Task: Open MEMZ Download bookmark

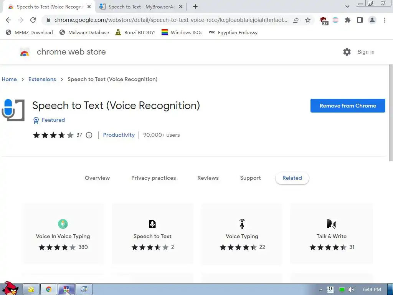Action: coord(29,33)
